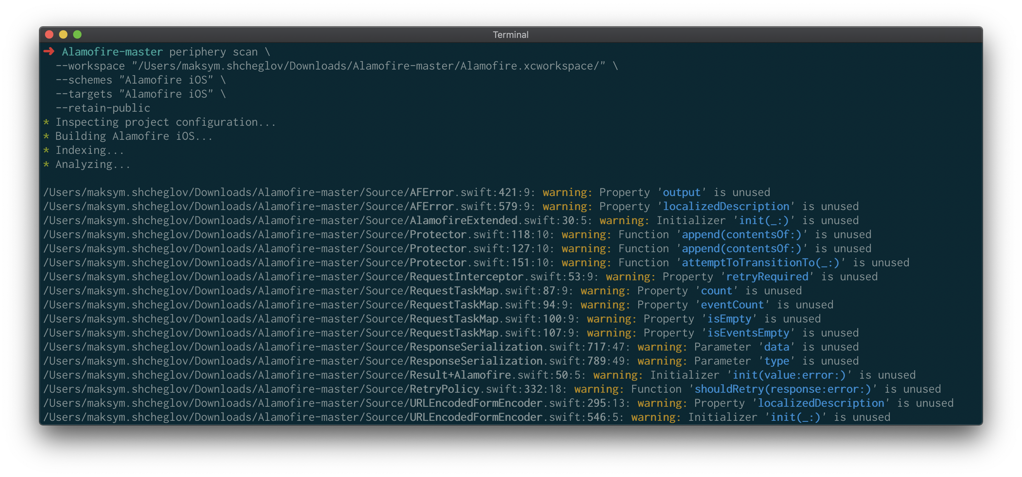
Task: Click 'init(value:error:)' initializer name
Action: point(789,375)
